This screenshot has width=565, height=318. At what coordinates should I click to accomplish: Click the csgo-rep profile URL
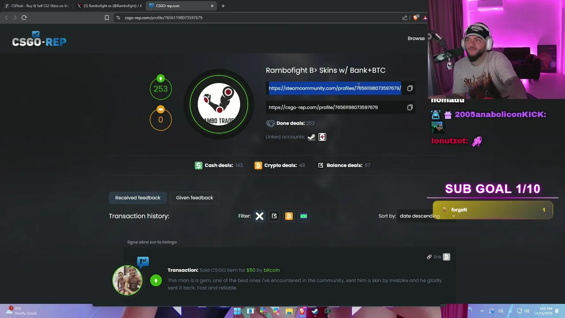coord(323,107)
